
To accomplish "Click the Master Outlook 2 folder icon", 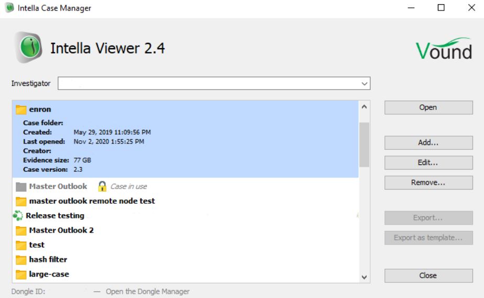I will tap(21, 230).
